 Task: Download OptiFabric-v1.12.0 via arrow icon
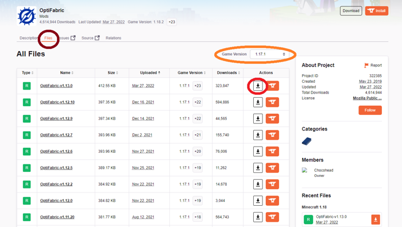click(x=258, y=201)
